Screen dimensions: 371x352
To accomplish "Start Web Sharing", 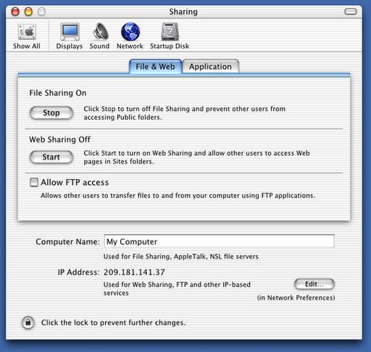I will (x=51, y=157).
